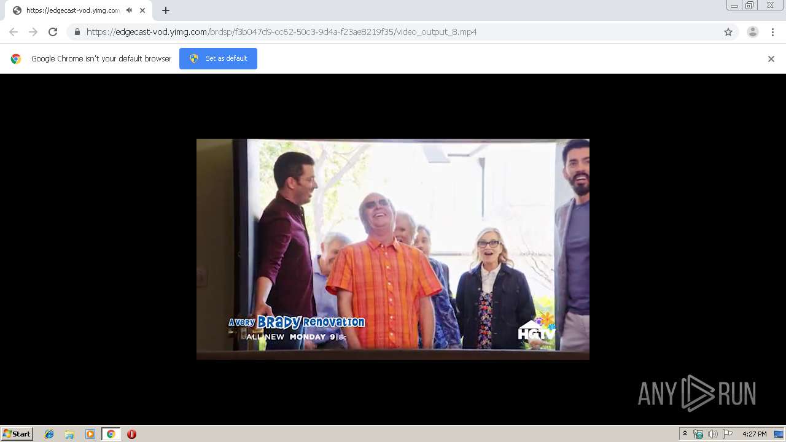Screen dimensions: 786x442
Task: Reload the current page
Action: click(53, 32)
